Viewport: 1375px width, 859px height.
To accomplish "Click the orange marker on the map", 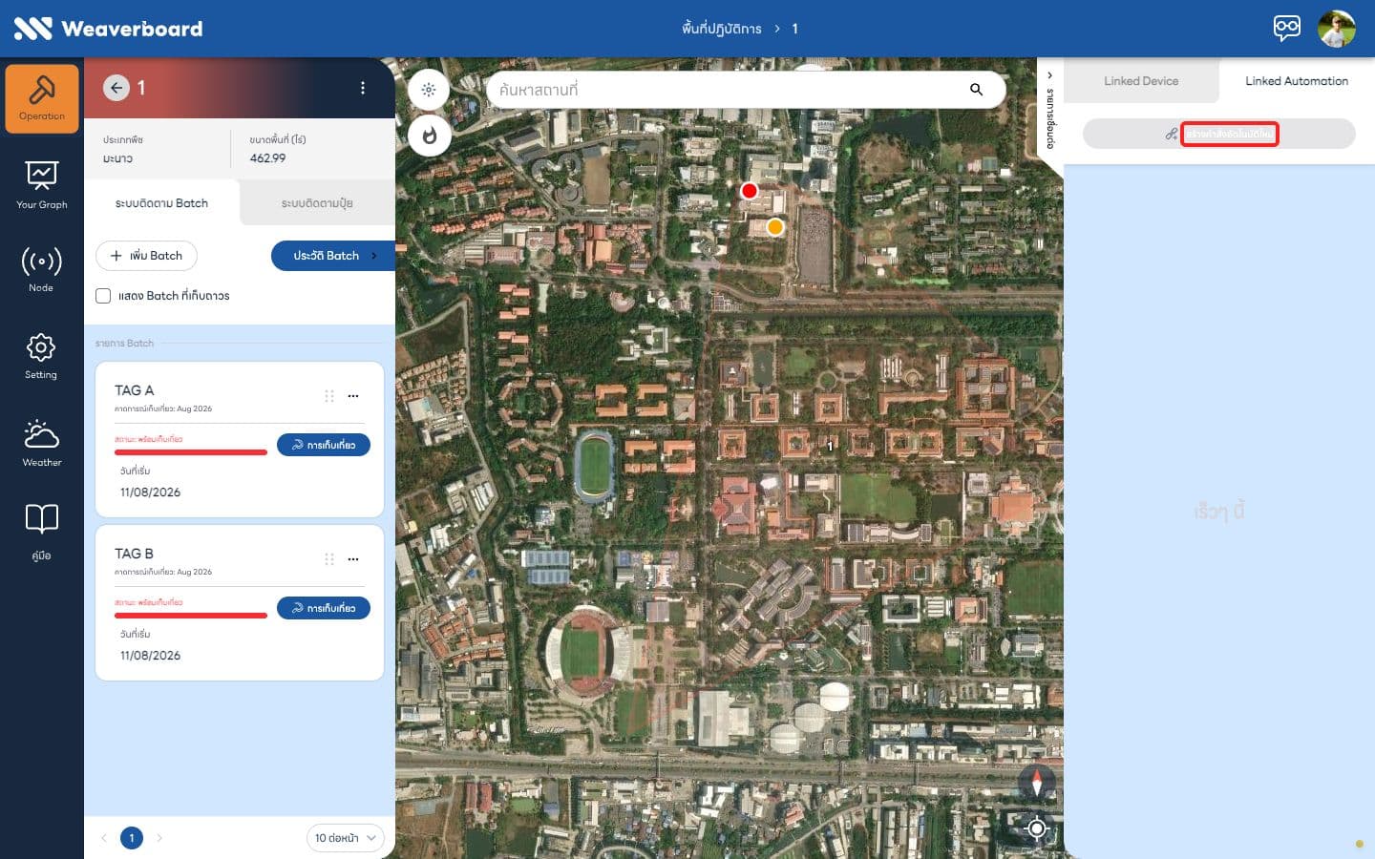I will [775, 227].
